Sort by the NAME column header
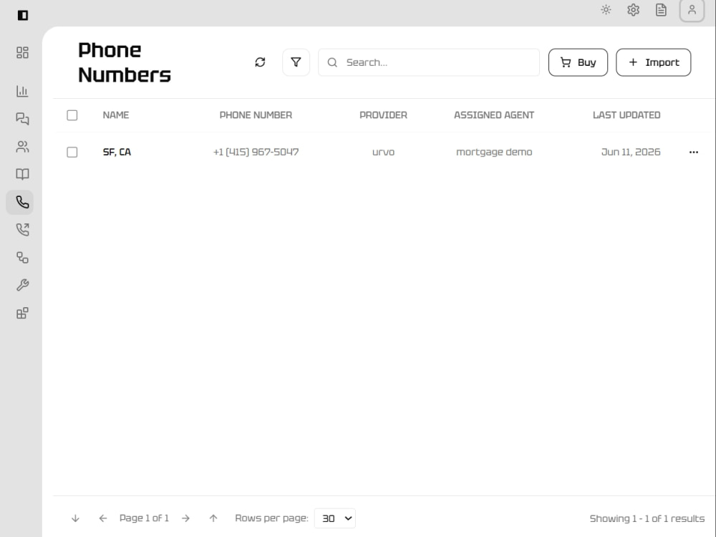Viewport: 716px width, 537px height. point(116,115)
